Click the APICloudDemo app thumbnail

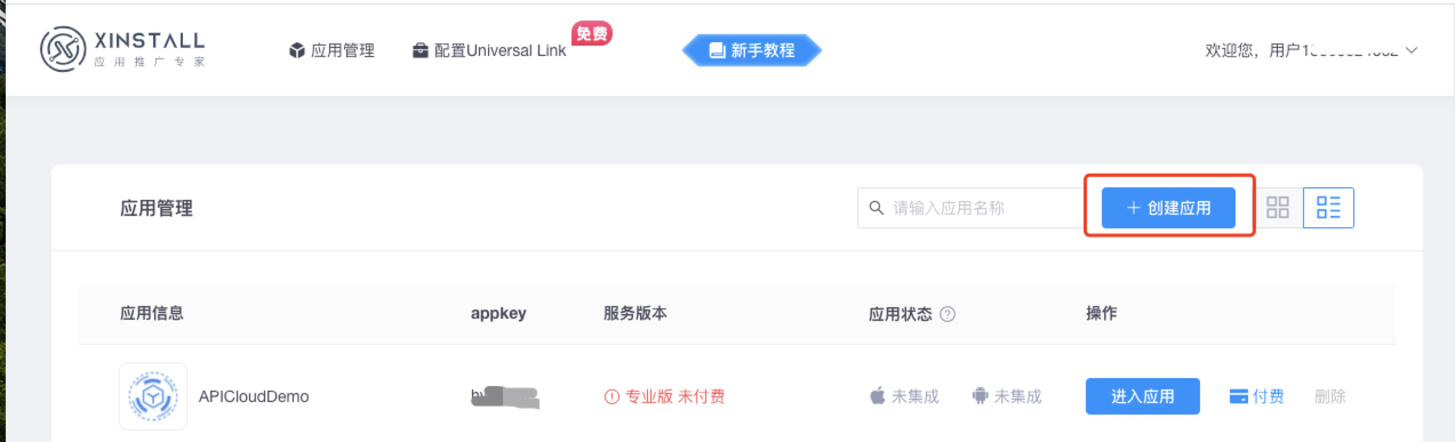[x=153, y=396]
